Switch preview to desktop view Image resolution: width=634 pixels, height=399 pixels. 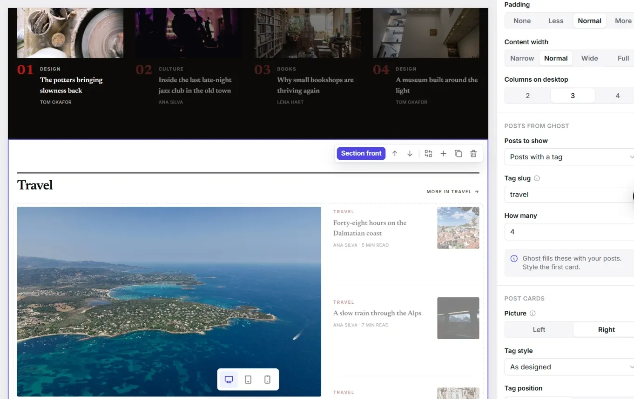pyautogui.click(x=229, y=379)
